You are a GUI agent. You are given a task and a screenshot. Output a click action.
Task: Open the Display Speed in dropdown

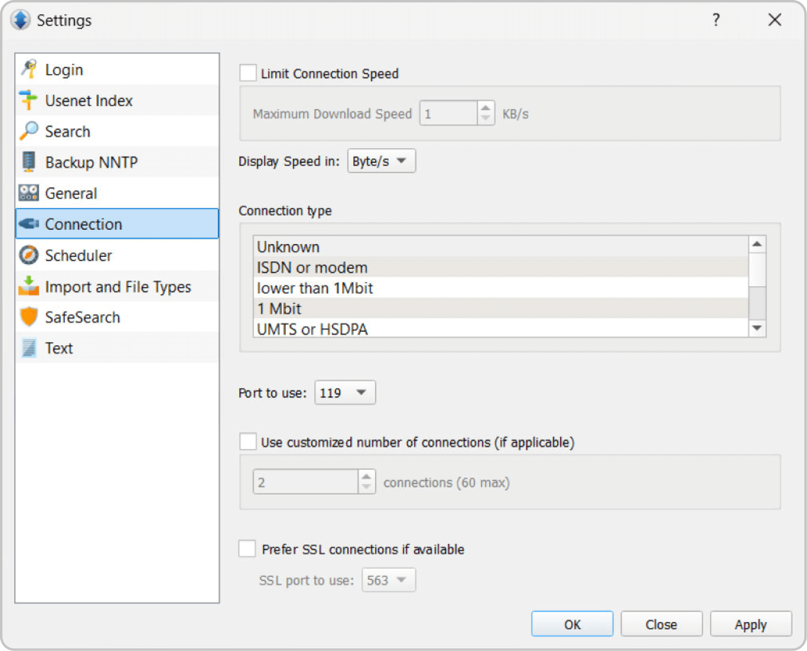coord(381,161)
